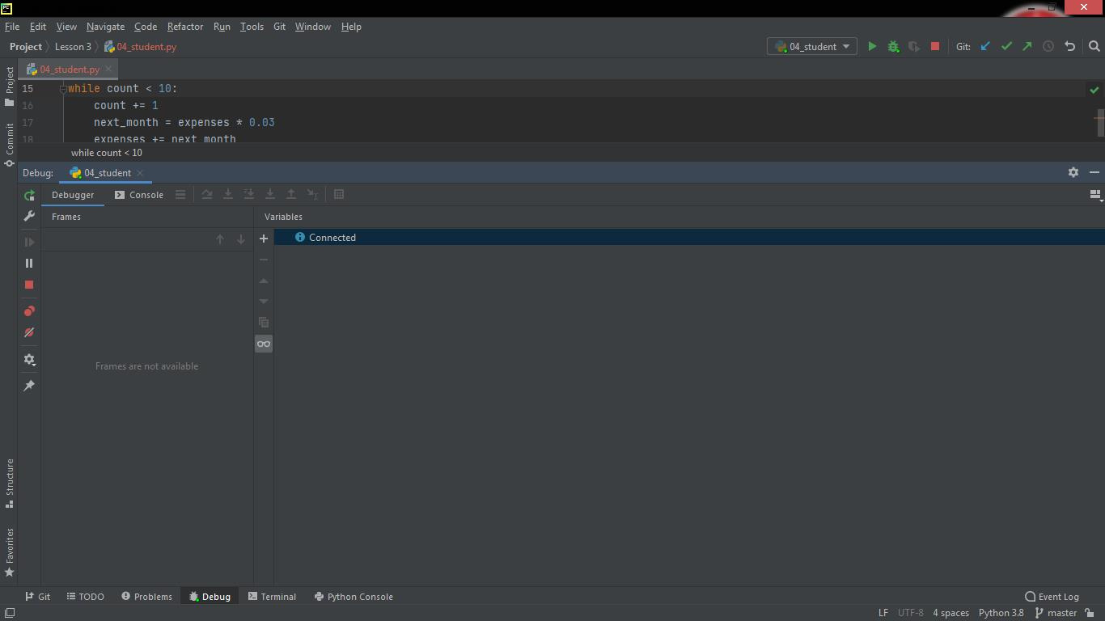This screenshot has width=1105, height=621.
Task: Click Lesson 3 breadcrumb
Action: click(x=73, y=47)
